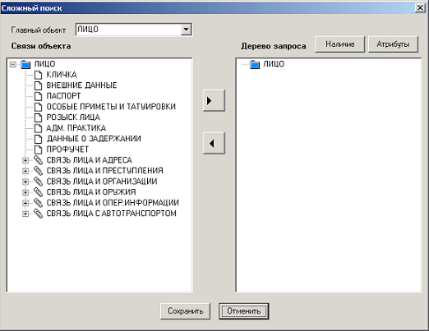The image size is (429, 331).
Task: Select the АДМ. ПРАКТИКА tree row
Action: coord(76,128)
